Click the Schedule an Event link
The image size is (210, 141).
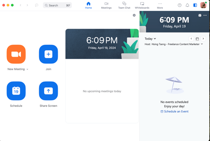(174, 111)
